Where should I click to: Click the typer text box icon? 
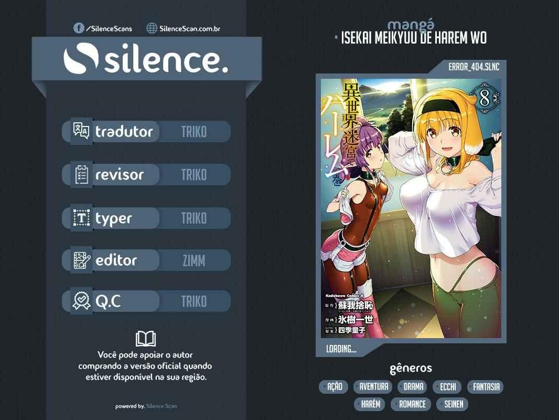pos(81,218)
